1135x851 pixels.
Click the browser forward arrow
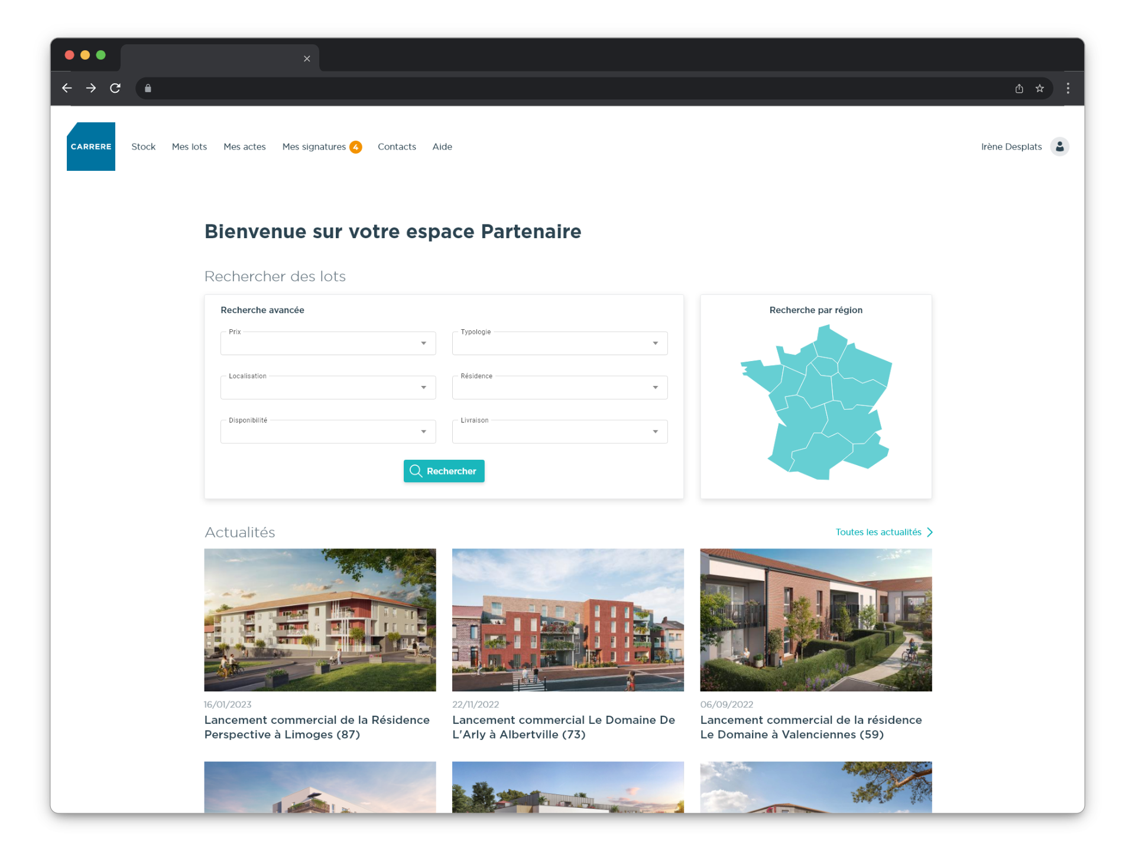tap(91, 88)
